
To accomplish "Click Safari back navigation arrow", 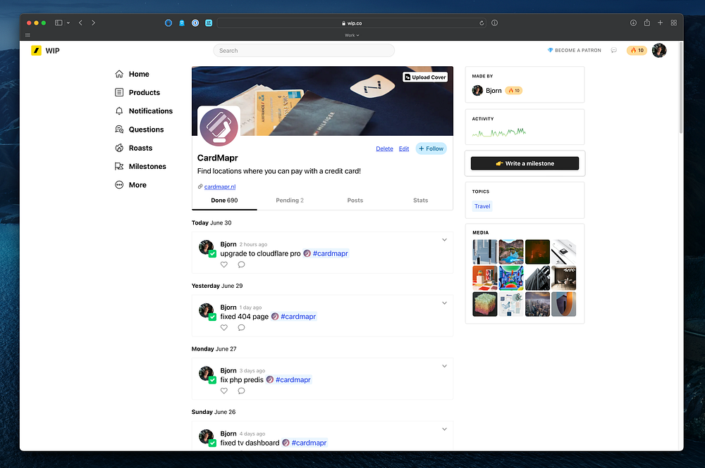I will tap(80, 23).
